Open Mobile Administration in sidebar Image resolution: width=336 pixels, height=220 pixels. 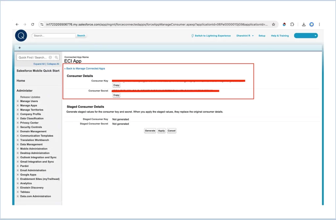34,149
